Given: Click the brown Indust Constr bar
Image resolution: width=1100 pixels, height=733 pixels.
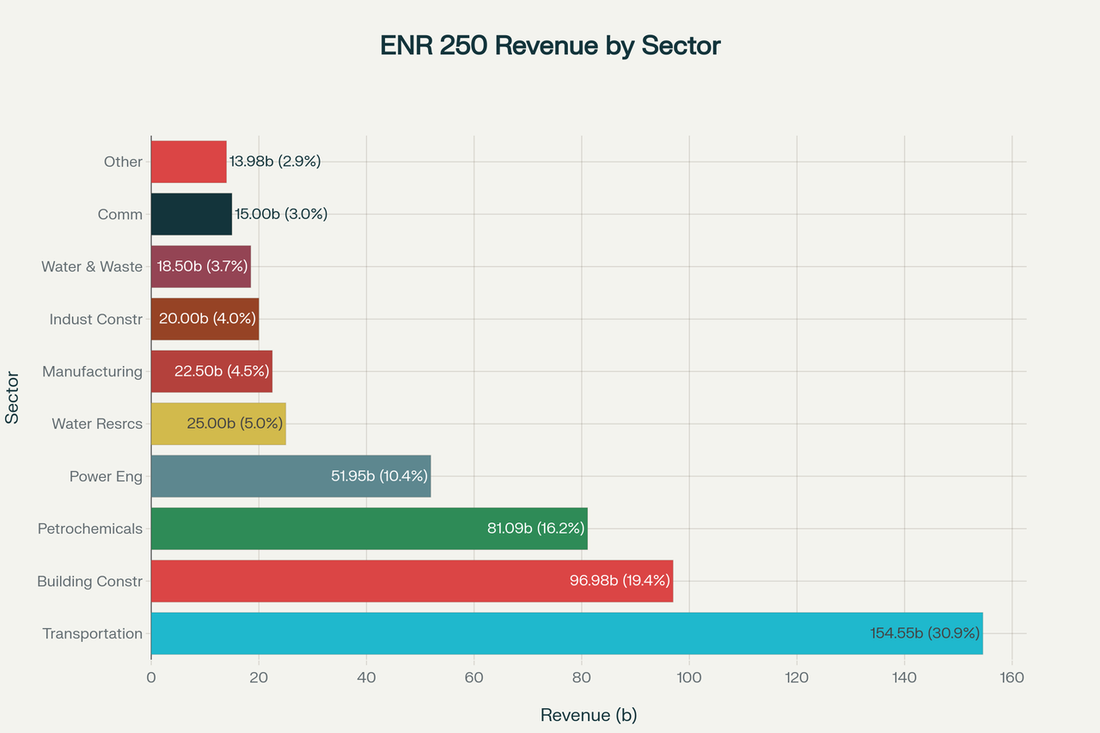Looking at the screenshot, I should click(x=205, y=319).
